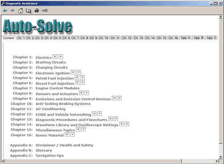
Task: Go back with the blue arrow
Action: pos(5,11)
